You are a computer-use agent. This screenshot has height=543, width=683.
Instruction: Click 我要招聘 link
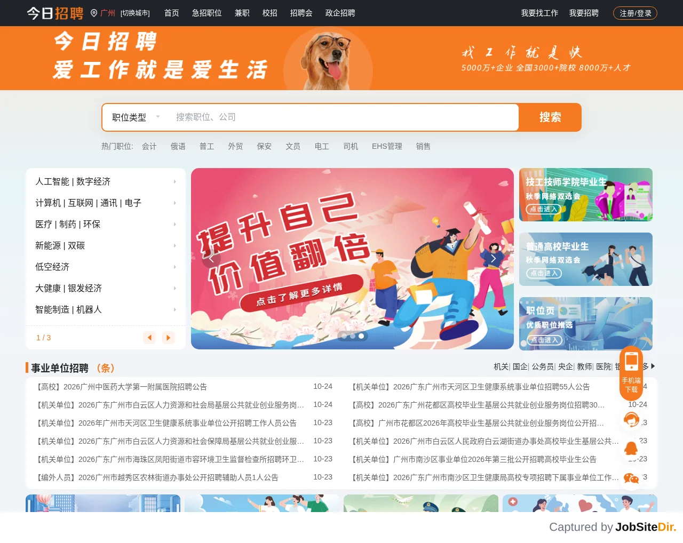point(584,13)
